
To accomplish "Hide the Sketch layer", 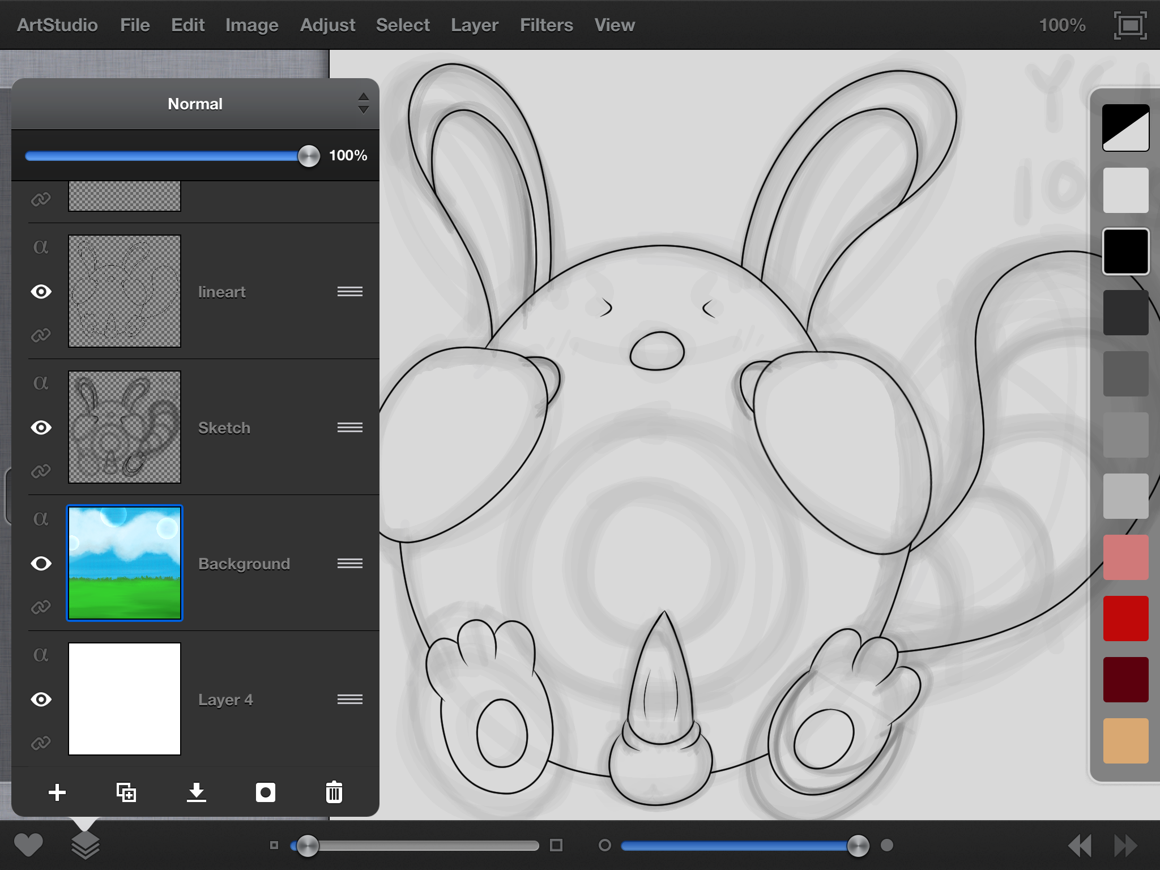I will click(41, 428).
